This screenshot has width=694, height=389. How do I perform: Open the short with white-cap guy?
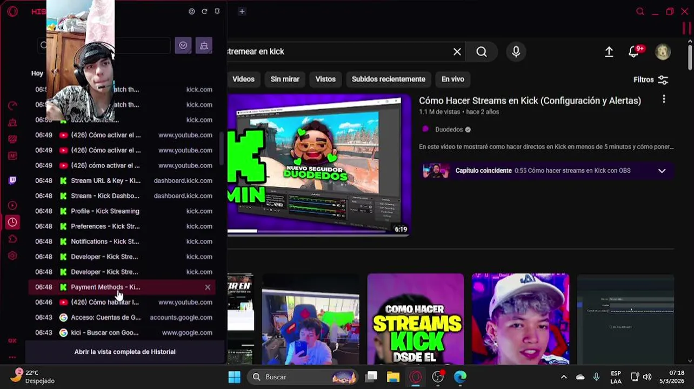tap(520, 319)
